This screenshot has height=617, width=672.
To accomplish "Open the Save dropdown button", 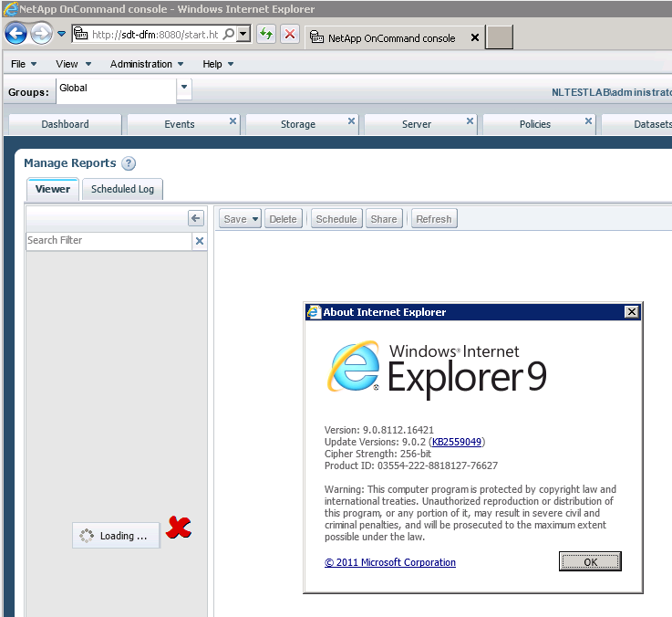I will click(240, 219).
